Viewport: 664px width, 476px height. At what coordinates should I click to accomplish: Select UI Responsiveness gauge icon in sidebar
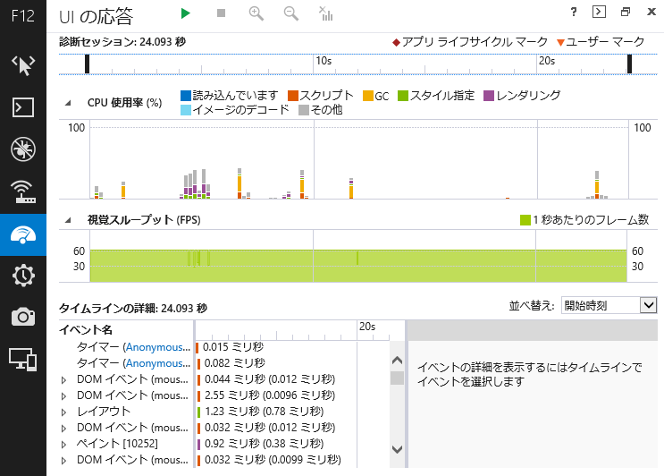tap(23, 234)
